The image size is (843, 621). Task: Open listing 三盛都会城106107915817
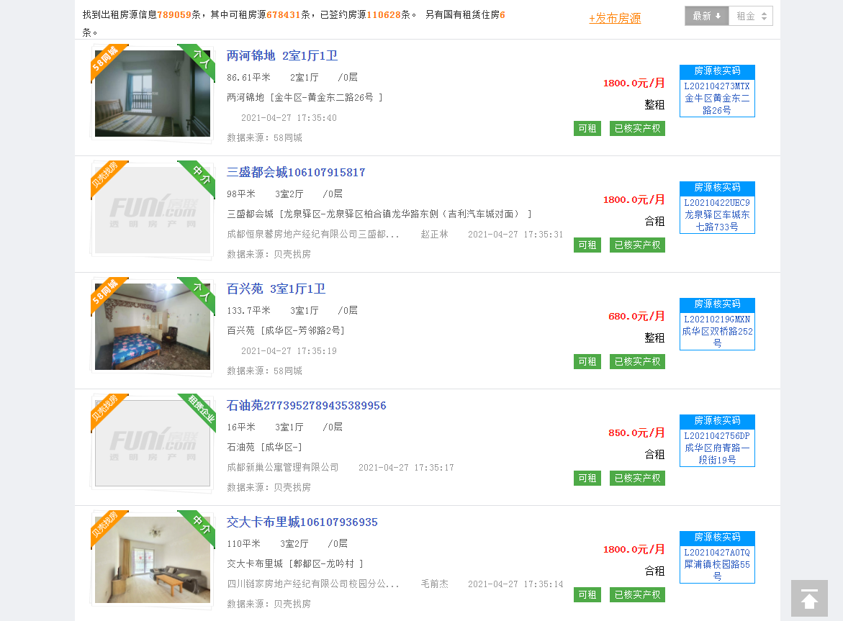(296, 173)
